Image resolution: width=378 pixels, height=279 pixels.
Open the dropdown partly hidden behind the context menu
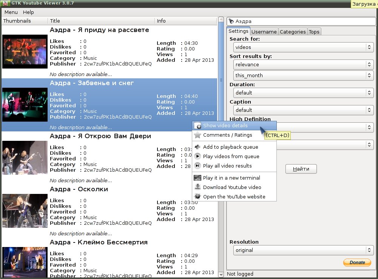(325, 145)
